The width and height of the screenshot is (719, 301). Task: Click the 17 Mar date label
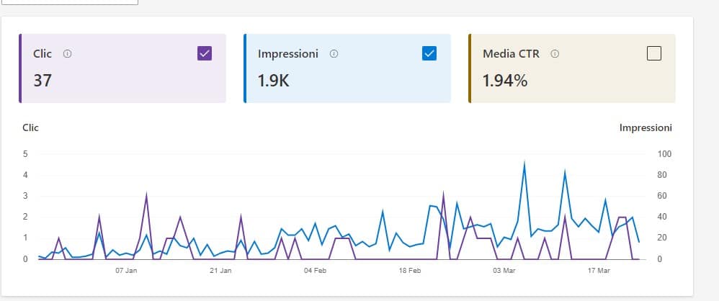point(599,271)
